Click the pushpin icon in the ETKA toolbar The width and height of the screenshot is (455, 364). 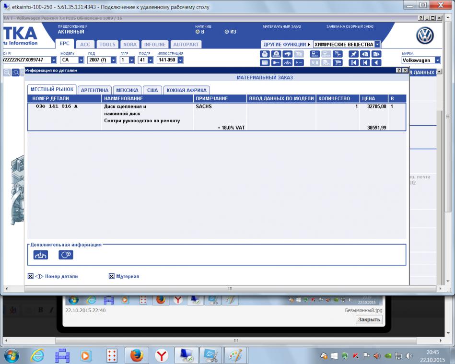tap(353, 54)
